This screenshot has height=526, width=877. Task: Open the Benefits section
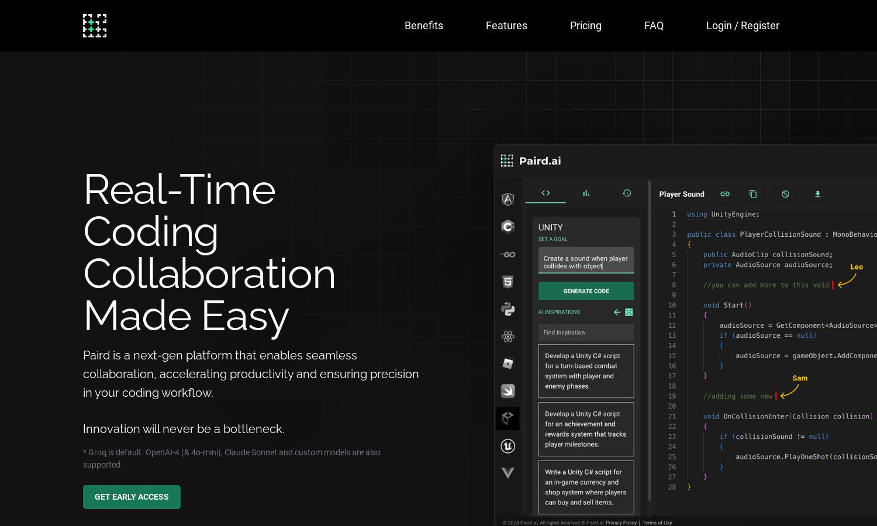pos(424,26)
